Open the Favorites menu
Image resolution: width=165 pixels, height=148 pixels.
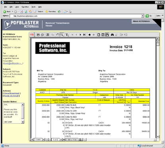[25, 7]
